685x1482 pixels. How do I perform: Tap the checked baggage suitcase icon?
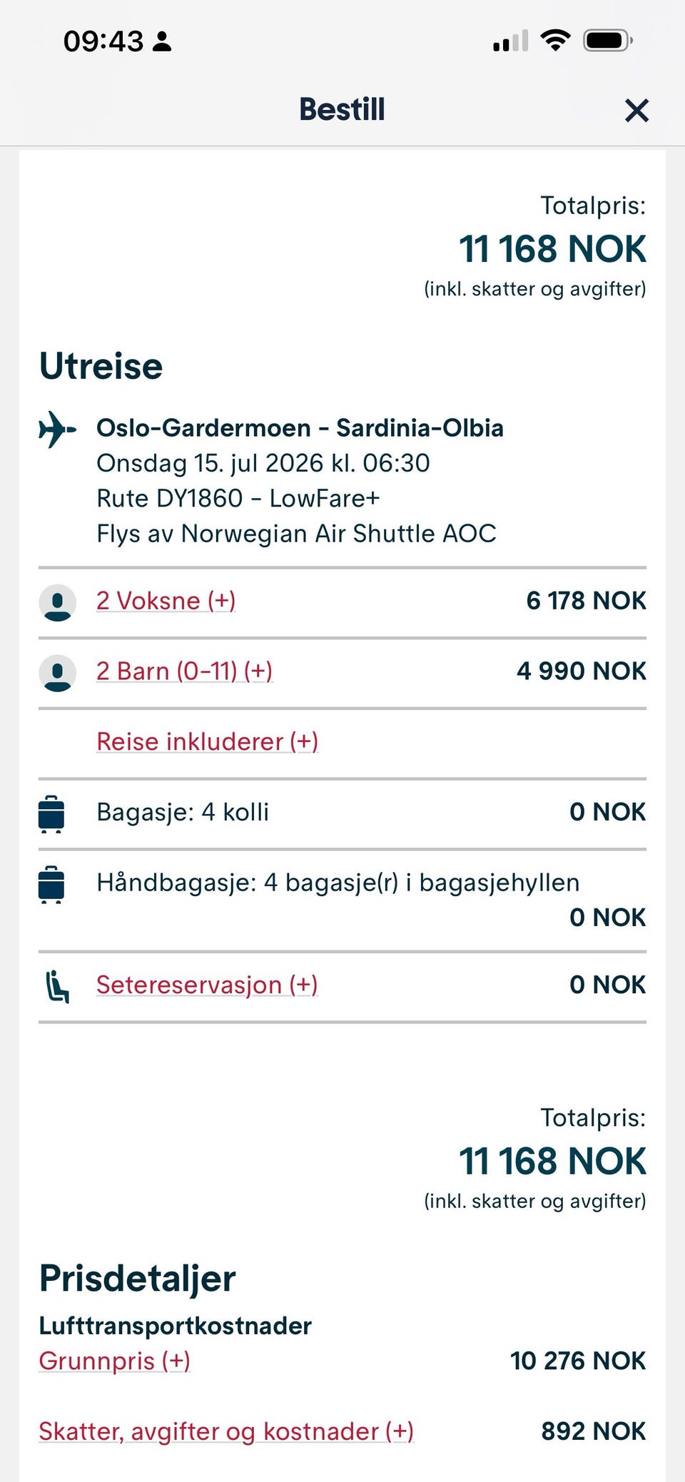51,813
